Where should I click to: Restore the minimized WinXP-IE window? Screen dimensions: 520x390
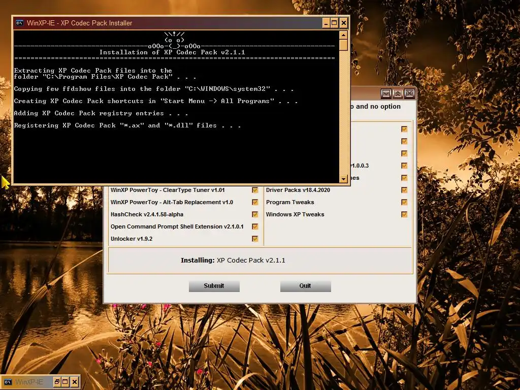57,382
